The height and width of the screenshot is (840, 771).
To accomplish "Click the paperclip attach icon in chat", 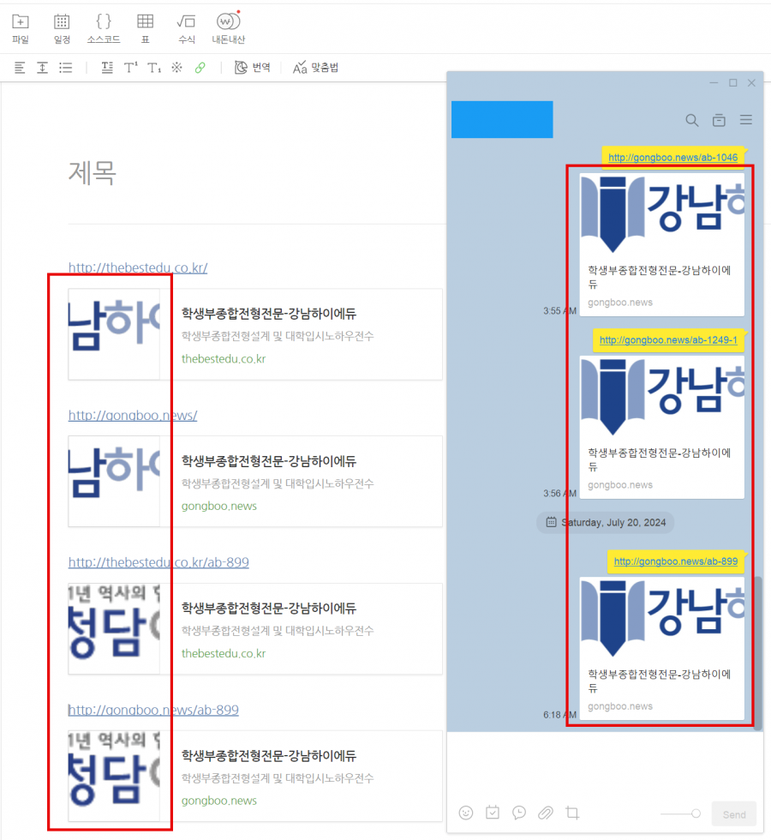I will coord(545,813).
